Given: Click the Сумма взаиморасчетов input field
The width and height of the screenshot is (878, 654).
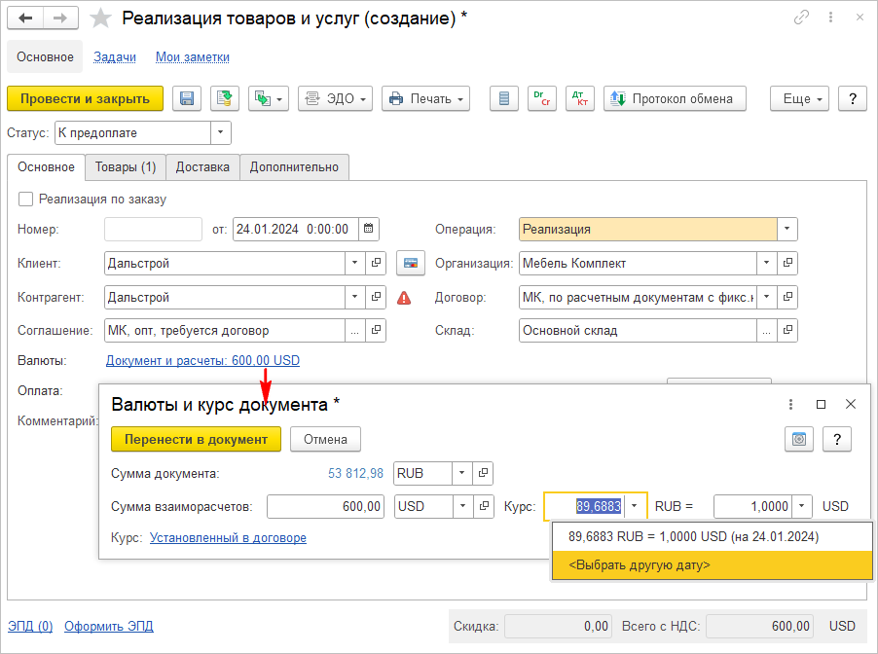Looking at the screenshot, I should coord(326,506).
